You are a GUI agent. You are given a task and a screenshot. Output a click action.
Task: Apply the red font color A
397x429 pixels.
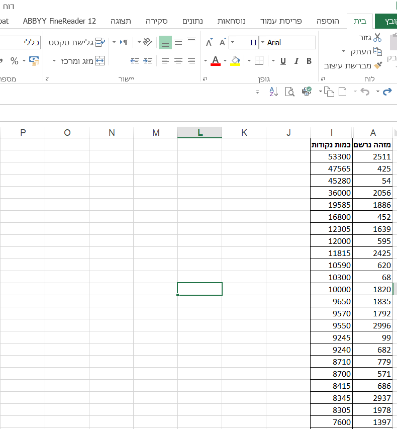[x=216, y=61]
